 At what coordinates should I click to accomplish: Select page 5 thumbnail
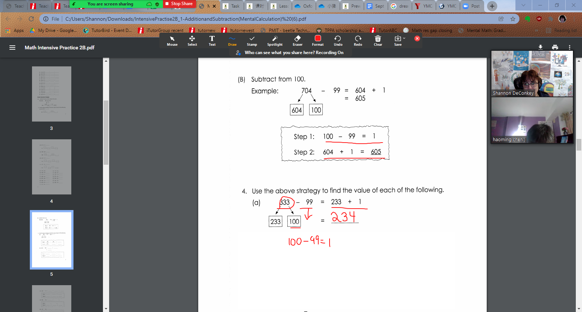[x=52, y=240]
